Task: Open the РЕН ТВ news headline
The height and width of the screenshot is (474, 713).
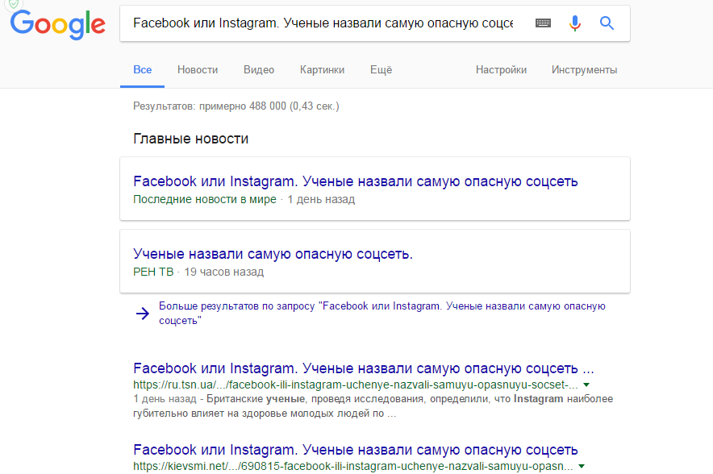Action: (273, 254)
